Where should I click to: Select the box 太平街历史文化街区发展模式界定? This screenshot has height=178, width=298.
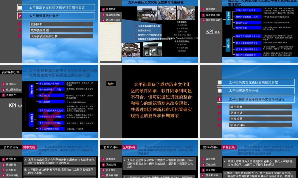pyautogui.click(x=256, y=82)
